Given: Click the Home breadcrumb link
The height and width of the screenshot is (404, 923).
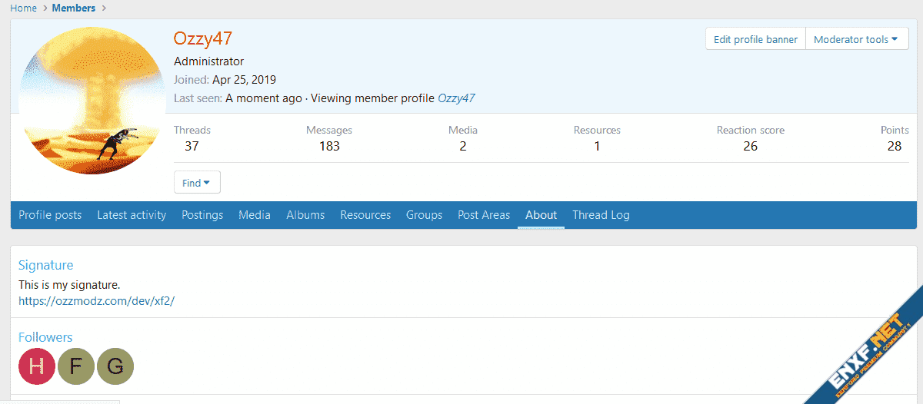Looking at the screenshot, I should [x=23, y=8].
